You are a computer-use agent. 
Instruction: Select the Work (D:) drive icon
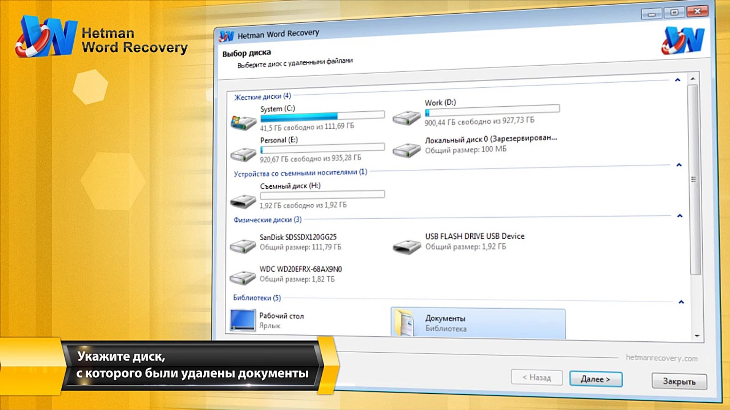pyautogui.click(x=406, y=118)
